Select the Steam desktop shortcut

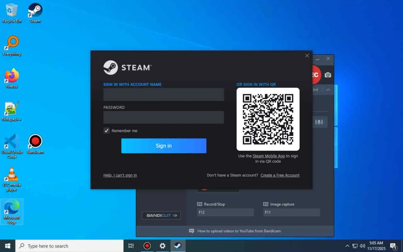click(35, 13)
